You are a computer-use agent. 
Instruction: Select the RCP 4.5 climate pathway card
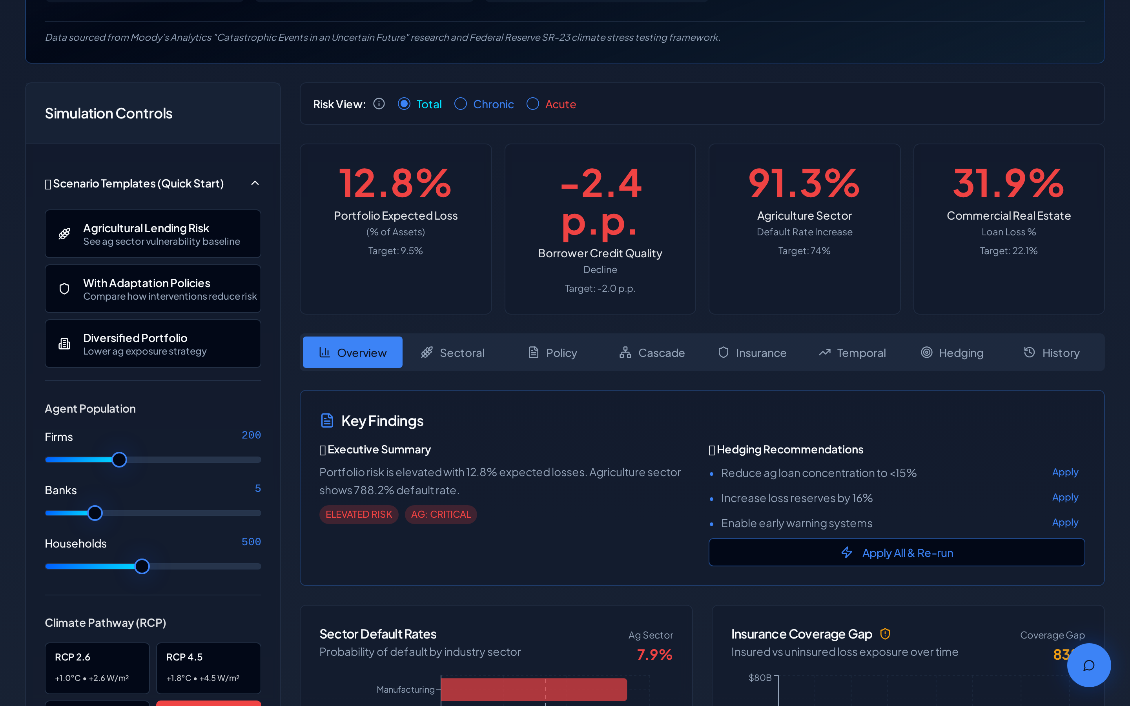(208, 667)
